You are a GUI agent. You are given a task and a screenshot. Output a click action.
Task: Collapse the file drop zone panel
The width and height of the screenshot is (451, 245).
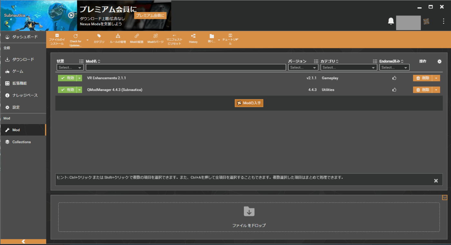click(445, 197)
